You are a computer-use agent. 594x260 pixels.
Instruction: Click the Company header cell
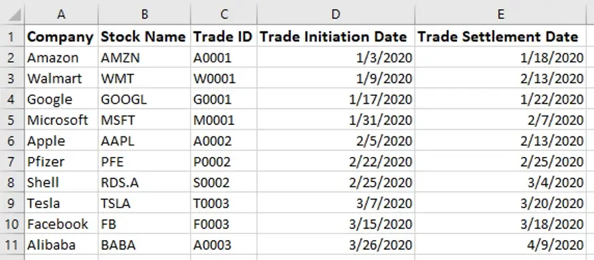point(61,37)
